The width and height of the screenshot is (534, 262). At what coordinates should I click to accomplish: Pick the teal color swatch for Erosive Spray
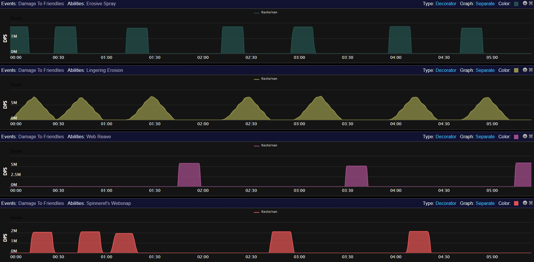(x=516, y=4)
